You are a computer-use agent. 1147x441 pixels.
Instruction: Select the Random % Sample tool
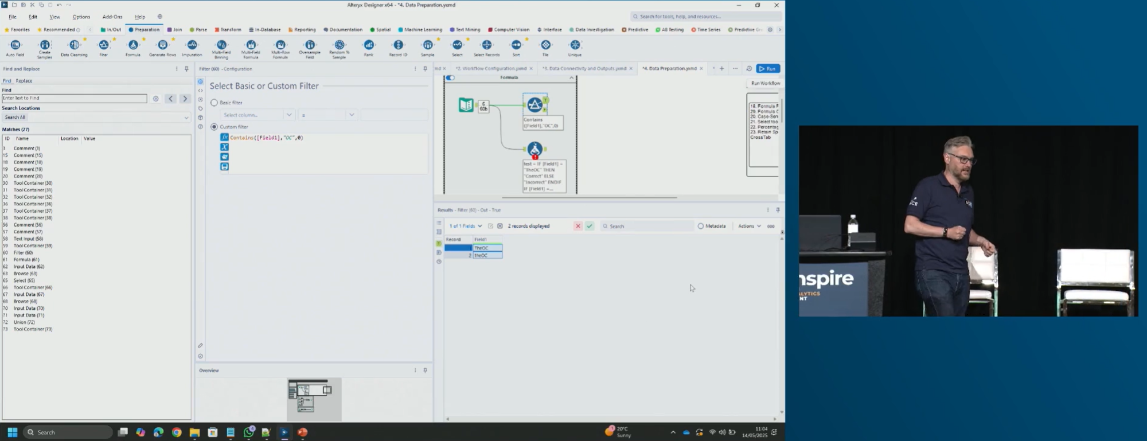[340, 45]
